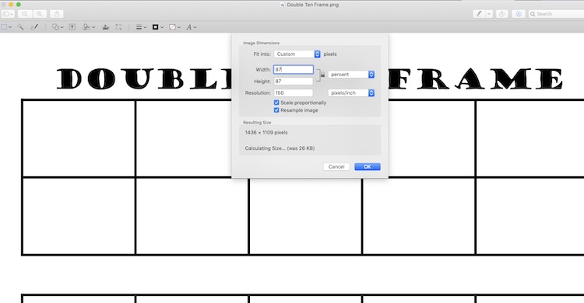Viewport: 584px width, 303px height.
Task: Open the pixels/inch units dropdown
Action: pyautogui.click(x=351, y=93)
